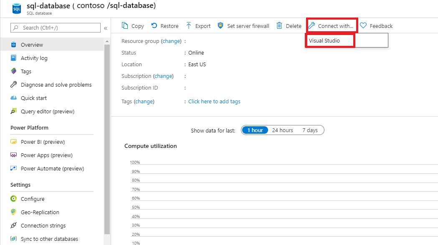Select the Feedback heart icon

coord(363,26)
